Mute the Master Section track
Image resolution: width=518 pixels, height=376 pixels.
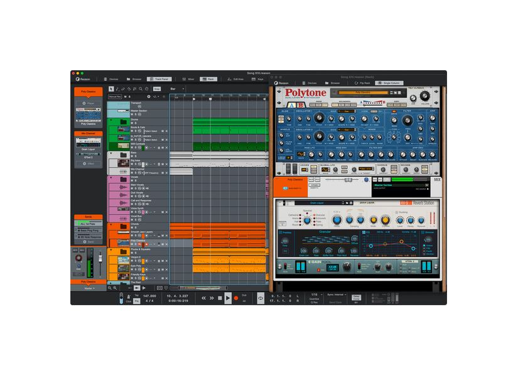132,115
